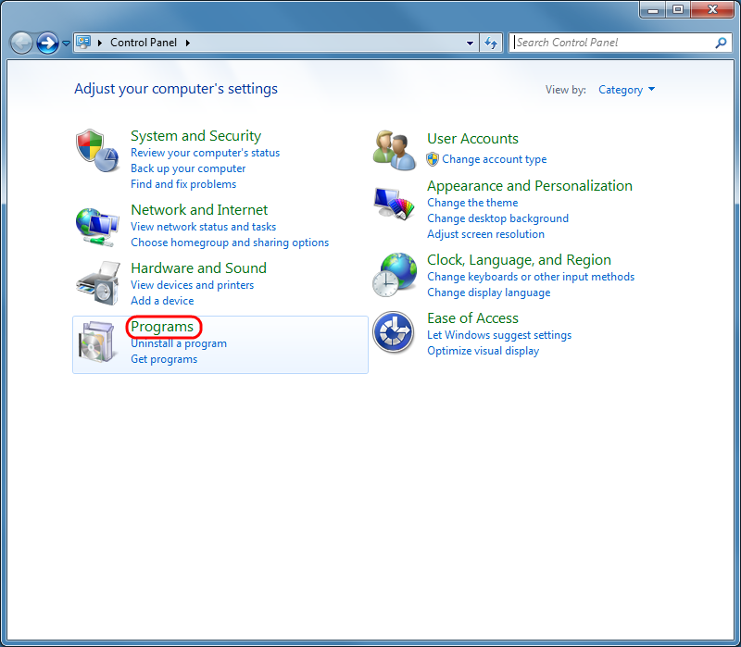Expand the arrow after Control Panel breadcrumb
741x647 pixels.
pos(188,43)
